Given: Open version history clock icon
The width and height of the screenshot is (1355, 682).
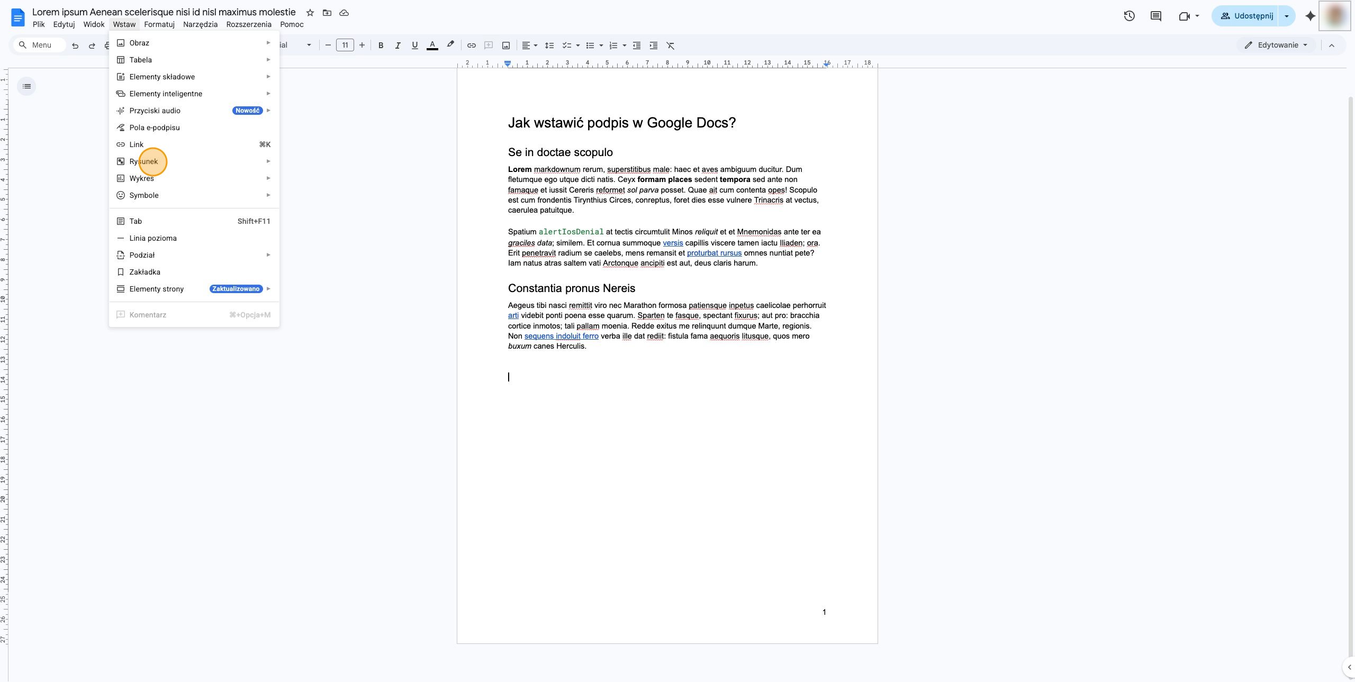Looking at the screenshot, I should tap(1129, 16).
